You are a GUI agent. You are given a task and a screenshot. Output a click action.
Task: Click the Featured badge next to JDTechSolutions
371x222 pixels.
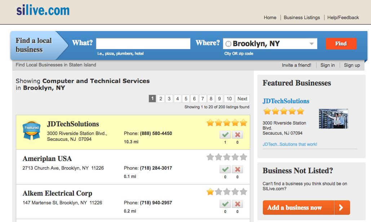[x=31, y=130]
